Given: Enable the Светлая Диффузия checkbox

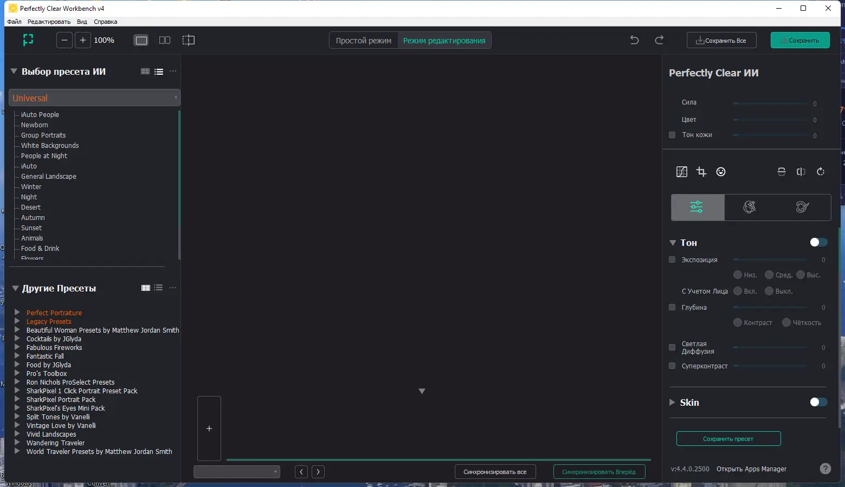Looking at the screenshot, I should click(x=672, y=347).
